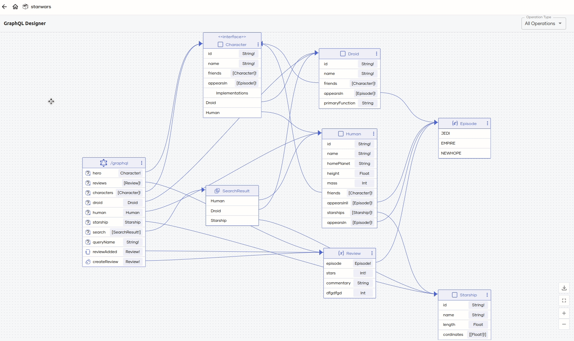Zoom in with the plus button
Viewport: 574px width, 341px height.
coord(564,313)
